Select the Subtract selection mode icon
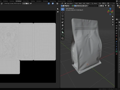This screenshot has width=120, height=90. click(x=65, y=6)
